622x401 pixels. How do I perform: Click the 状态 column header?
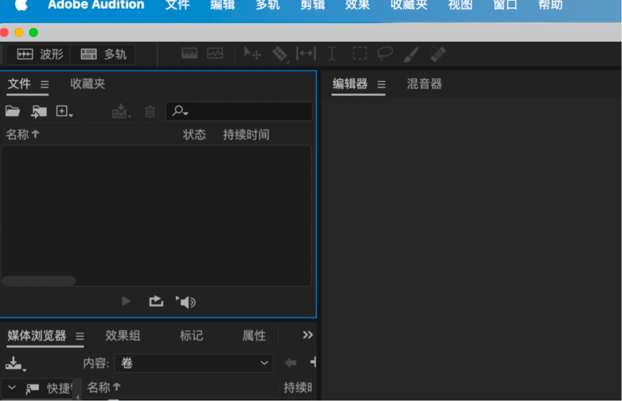click(194, 135)
